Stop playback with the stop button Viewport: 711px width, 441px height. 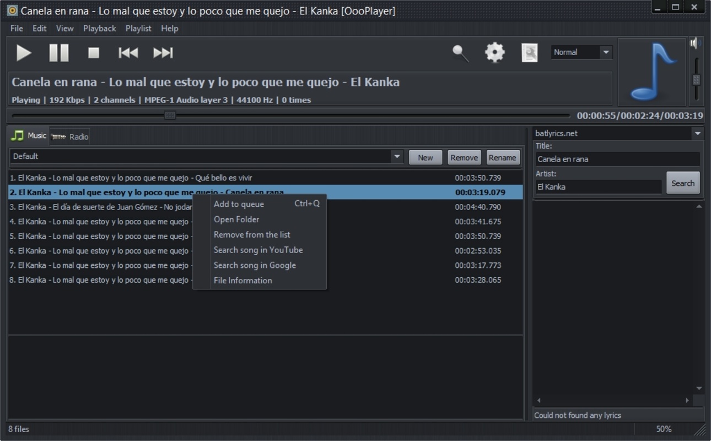pyautogui.click(x=94, y=53)
